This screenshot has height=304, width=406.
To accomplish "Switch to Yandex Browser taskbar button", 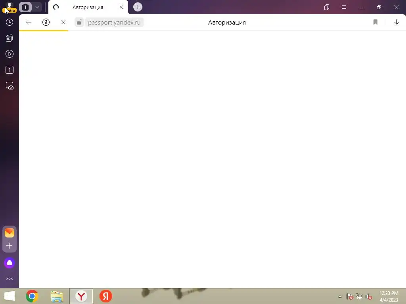I will pos(81,296).
